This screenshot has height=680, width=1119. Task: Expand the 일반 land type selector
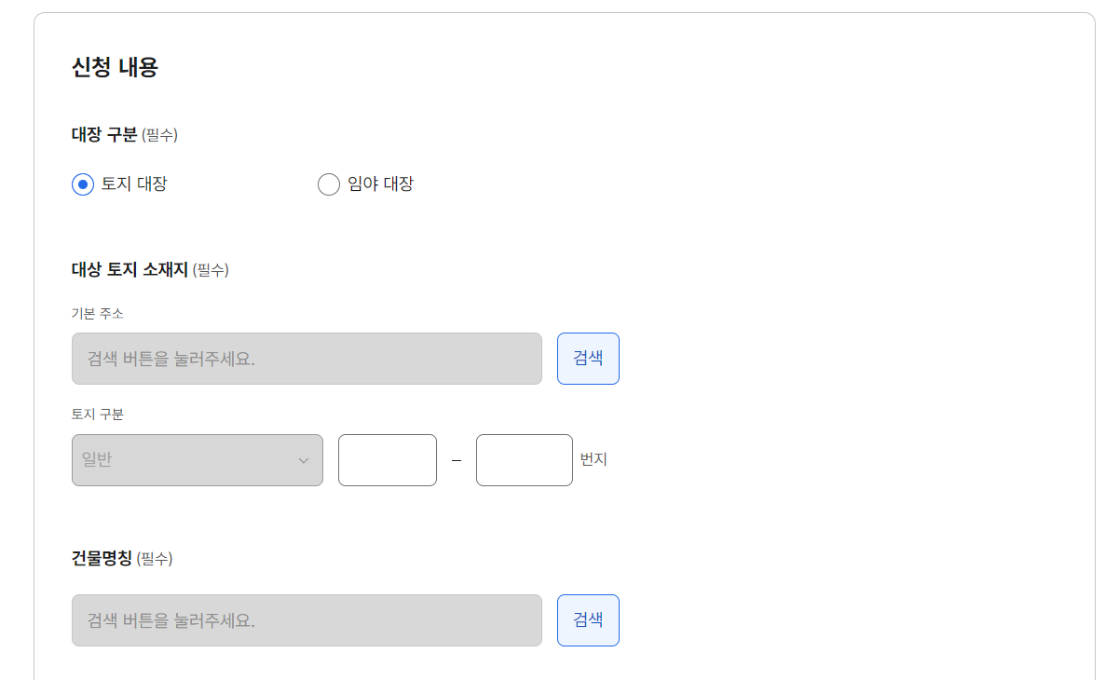click(197, 459)
